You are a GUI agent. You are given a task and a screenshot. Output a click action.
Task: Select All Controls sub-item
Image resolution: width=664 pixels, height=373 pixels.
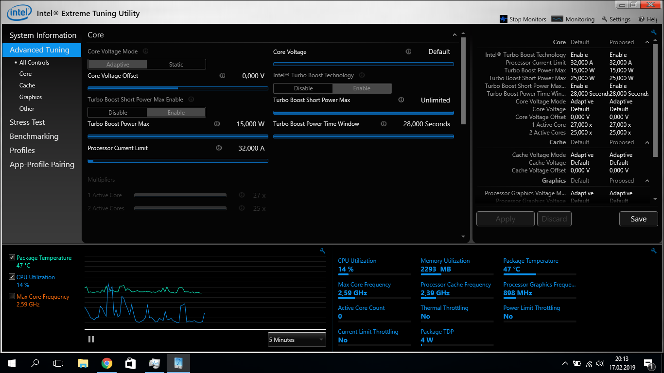tap(34, 62)
